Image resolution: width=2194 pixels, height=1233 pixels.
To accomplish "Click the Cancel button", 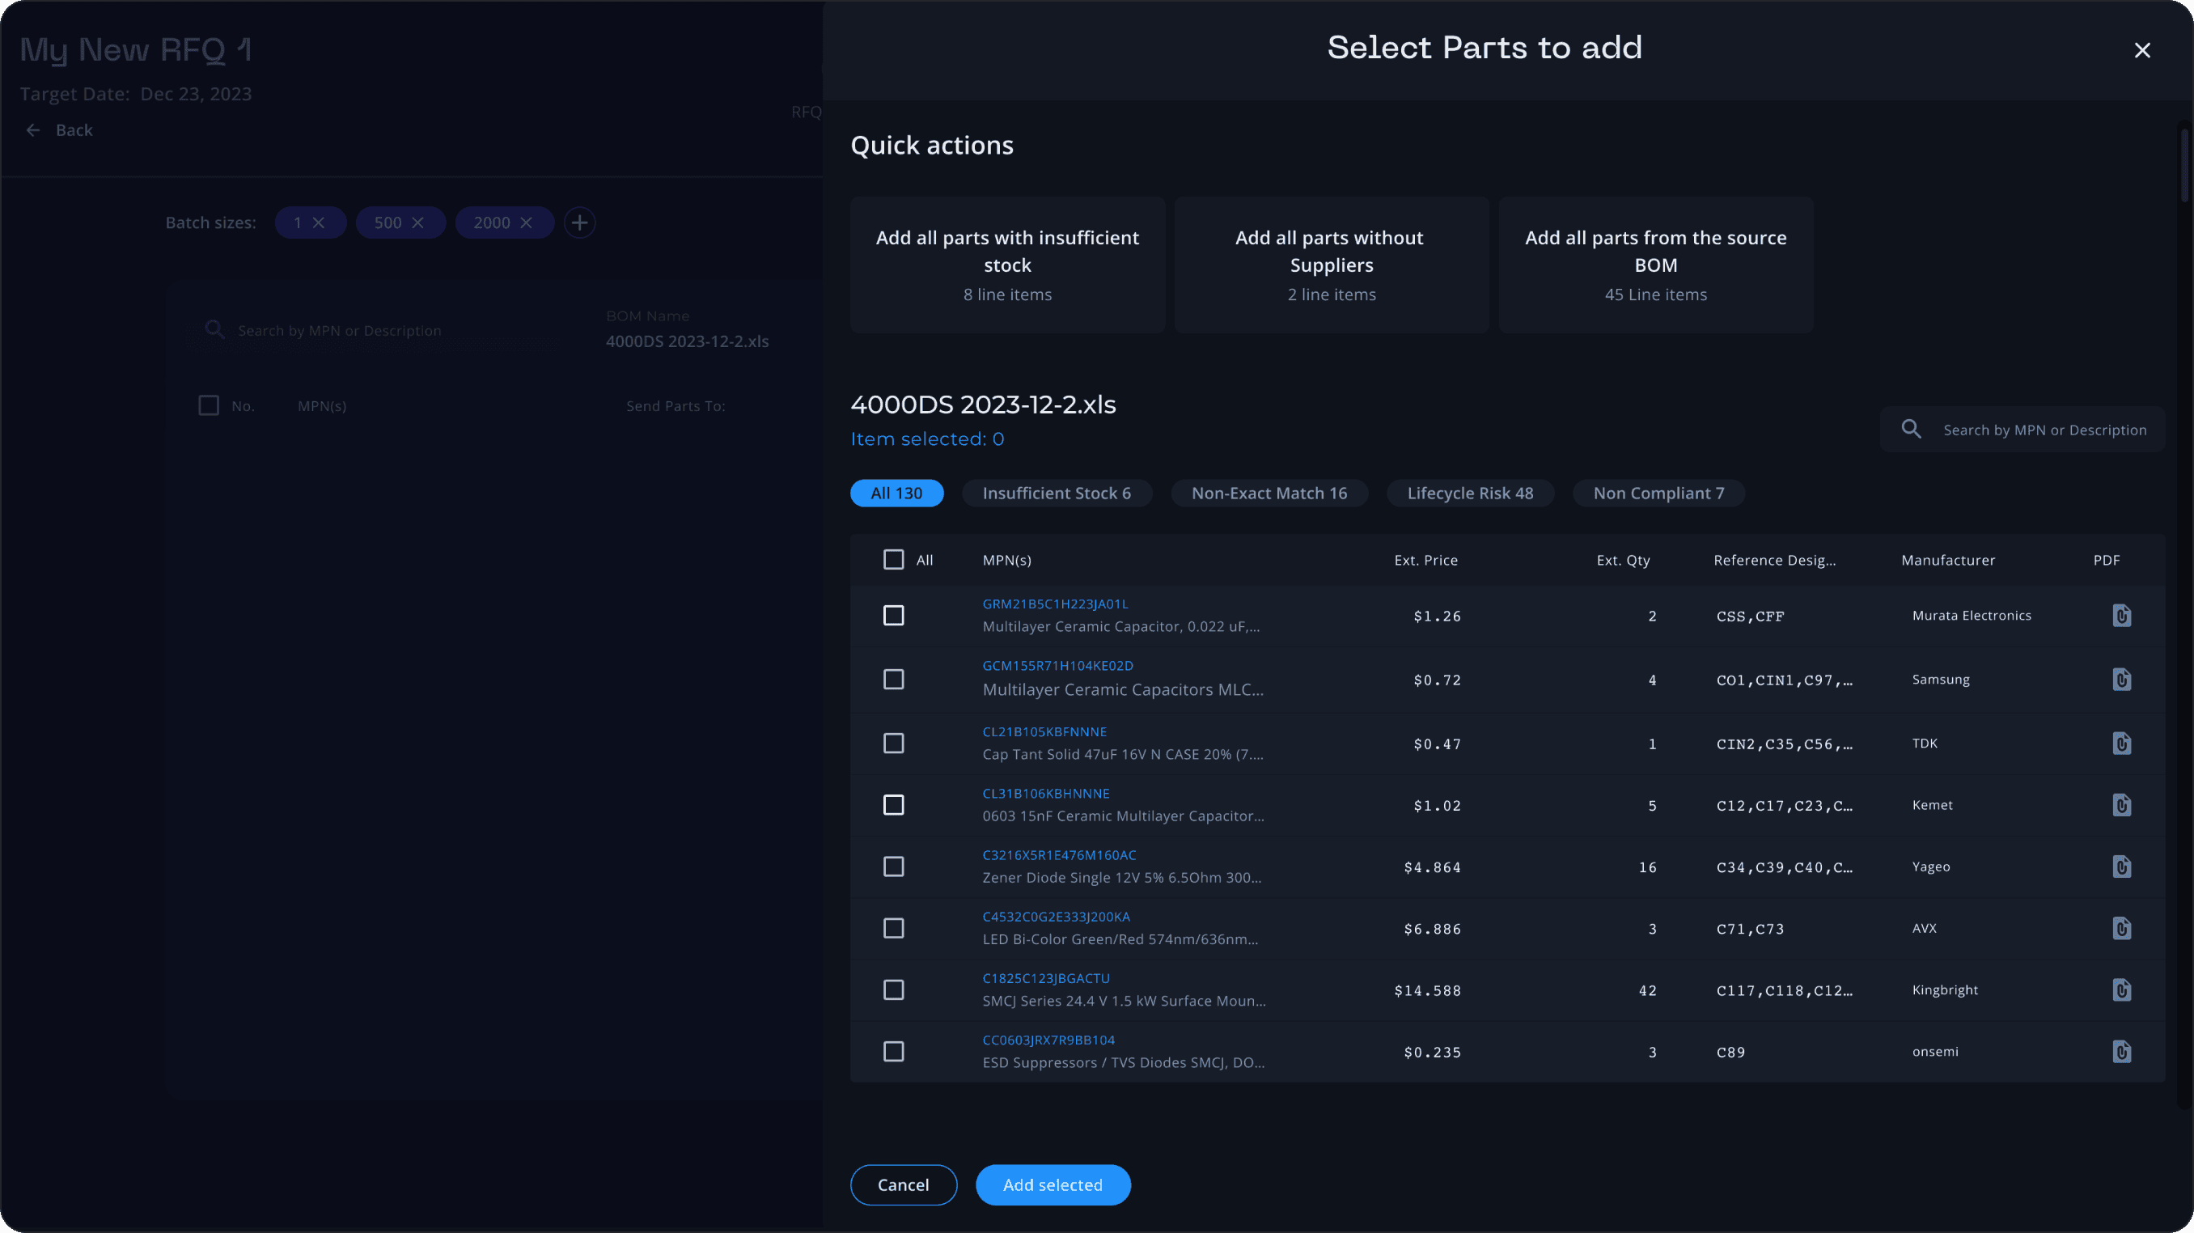I will tap(904, 1184).
